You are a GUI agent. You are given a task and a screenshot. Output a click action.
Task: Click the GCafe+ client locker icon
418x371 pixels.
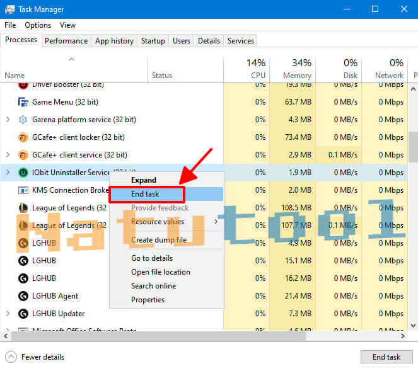tap(23, 137)
